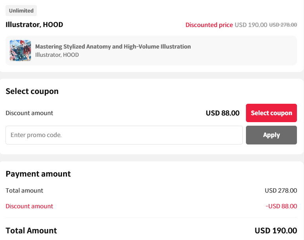Click the red -USD 88.00 value

coord(281,206)
